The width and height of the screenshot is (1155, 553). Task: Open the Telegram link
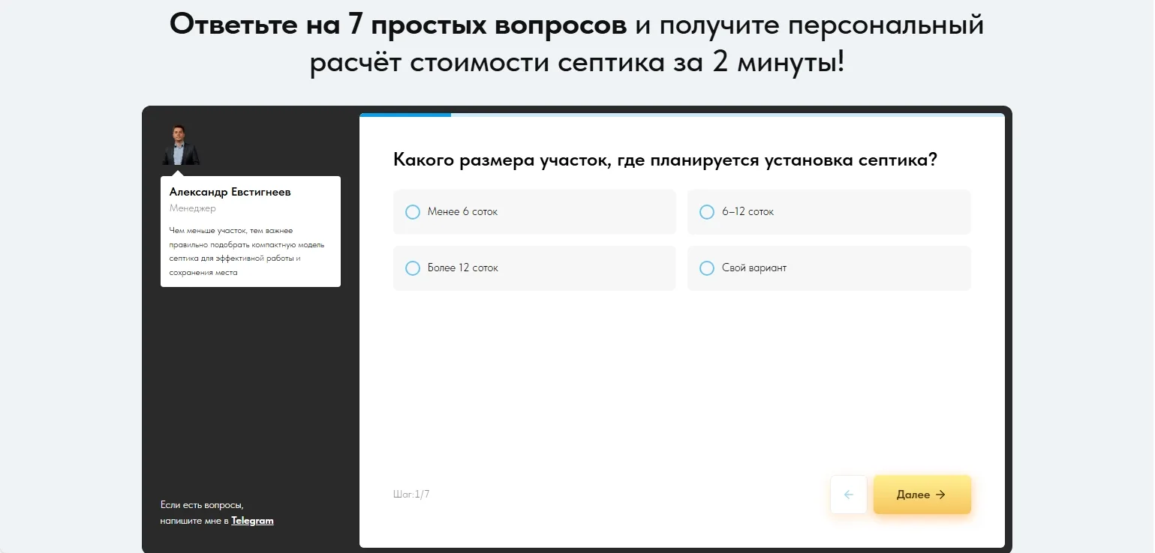[252, 521]
